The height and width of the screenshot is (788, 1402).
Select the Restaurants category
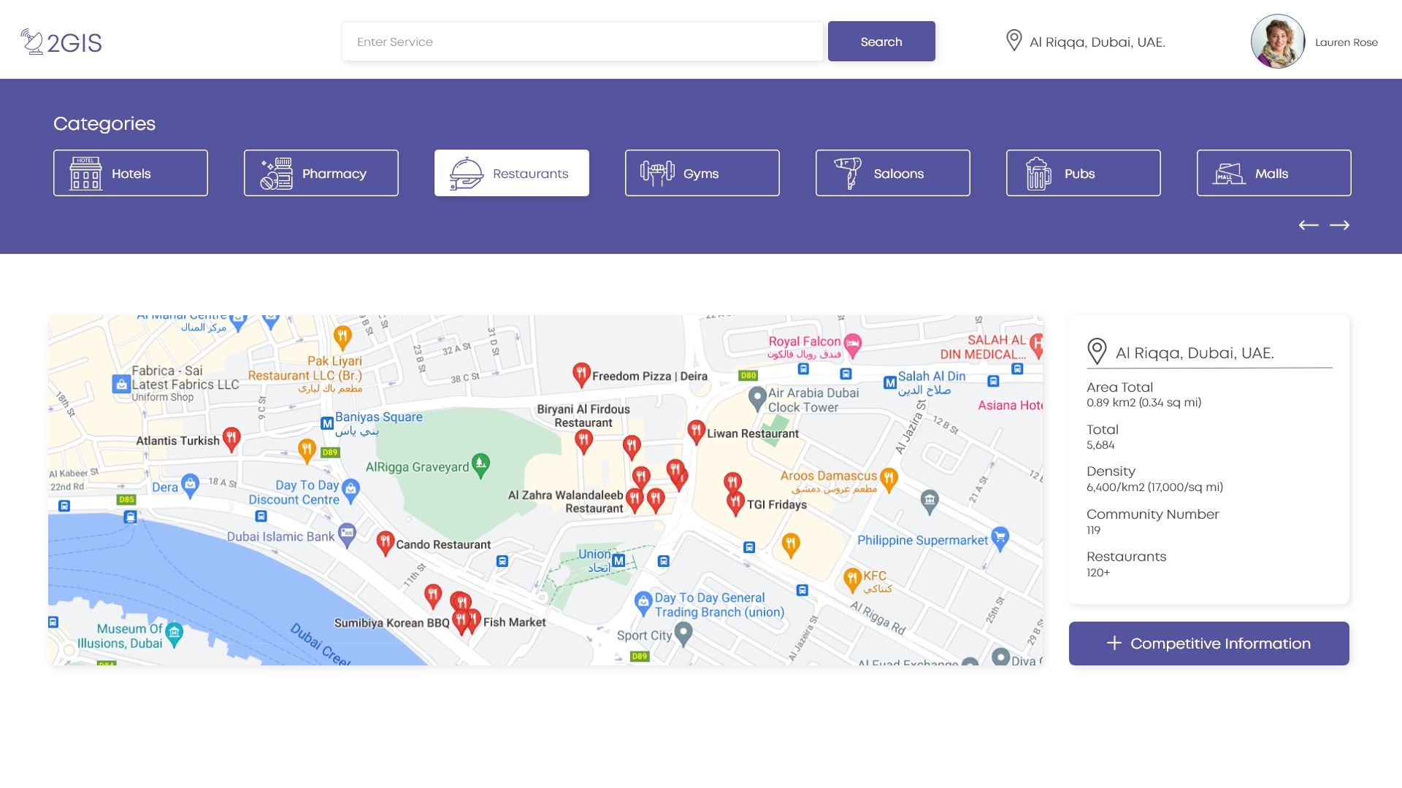(x=512, y=173)
